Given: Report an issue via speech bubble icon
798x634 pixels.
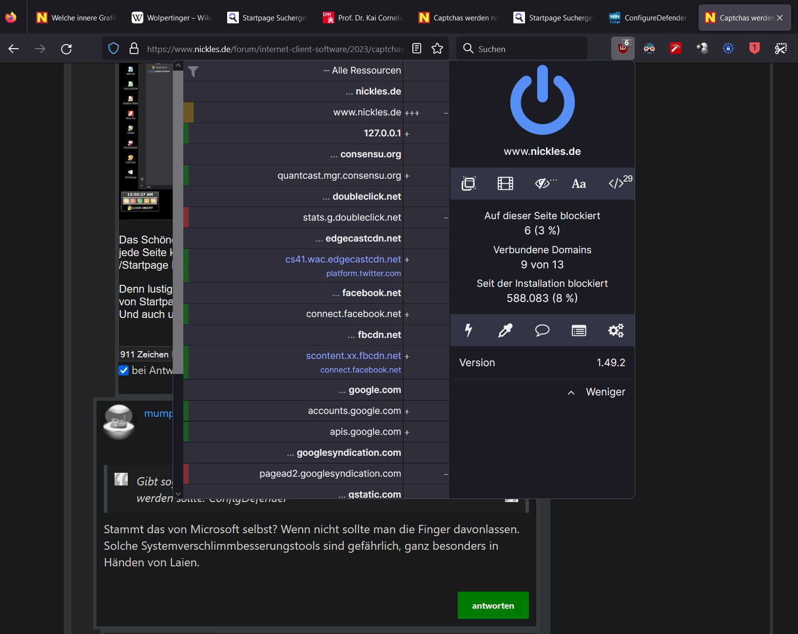Looking at the screenshot, I should 542,331.
